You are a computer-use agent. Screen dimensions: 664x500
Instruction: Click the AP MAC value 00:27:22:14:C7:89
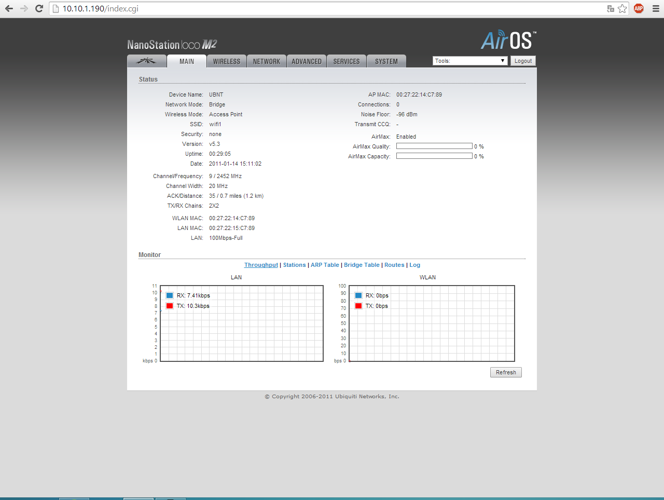[x=419, y=94]
